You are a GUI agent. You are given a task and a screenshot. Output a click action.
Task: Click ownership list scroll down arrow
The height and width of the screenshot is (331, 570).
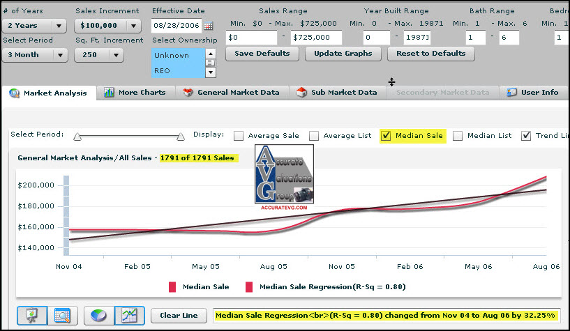pyautogui.click(x=211, y=72)
